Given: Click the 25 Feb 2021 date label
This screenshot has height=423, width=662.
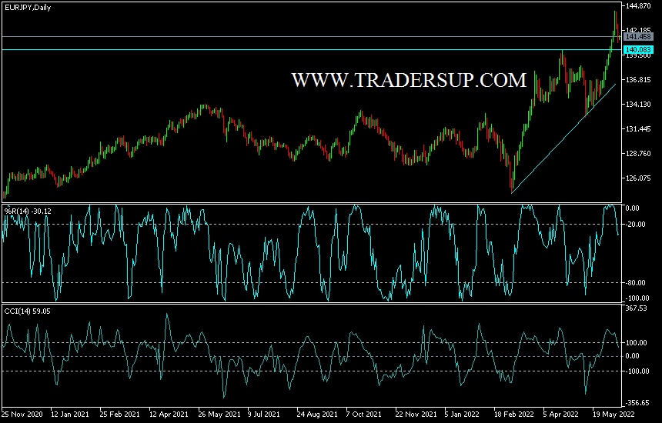Looking at the screenshot, I should (x=119, y=414).
